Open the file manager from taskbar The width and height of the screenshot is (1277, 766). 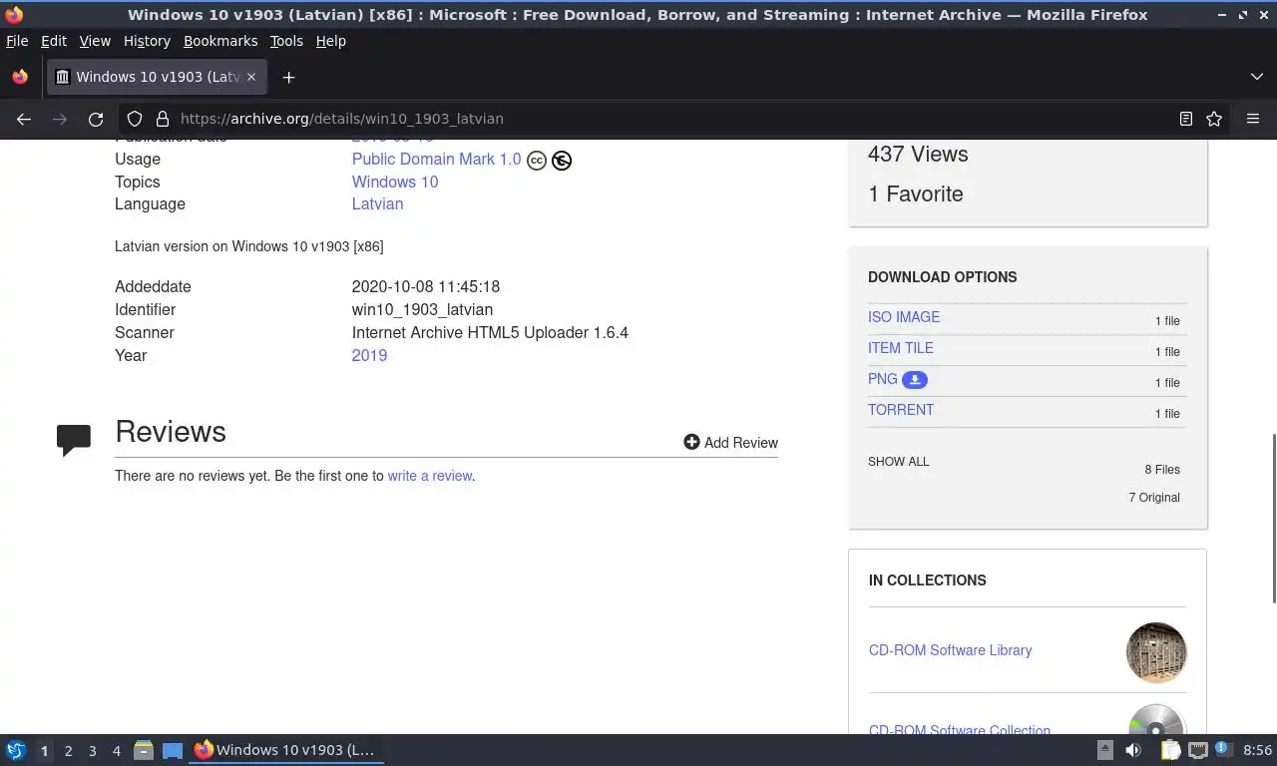tap(144, 750)
